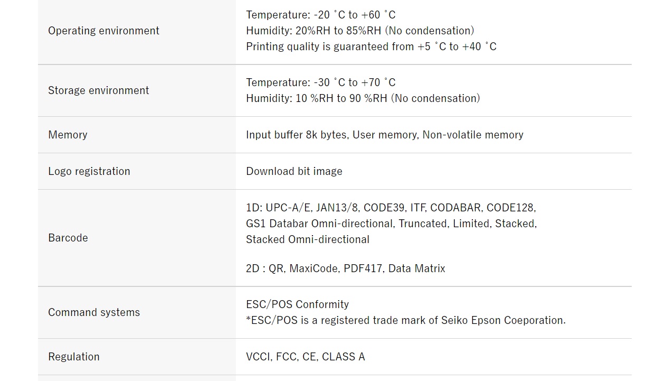The height and width of the screenshot is (381, 656).
Task: Click the Operating environment row label
Action: click(x=103, y=31)
